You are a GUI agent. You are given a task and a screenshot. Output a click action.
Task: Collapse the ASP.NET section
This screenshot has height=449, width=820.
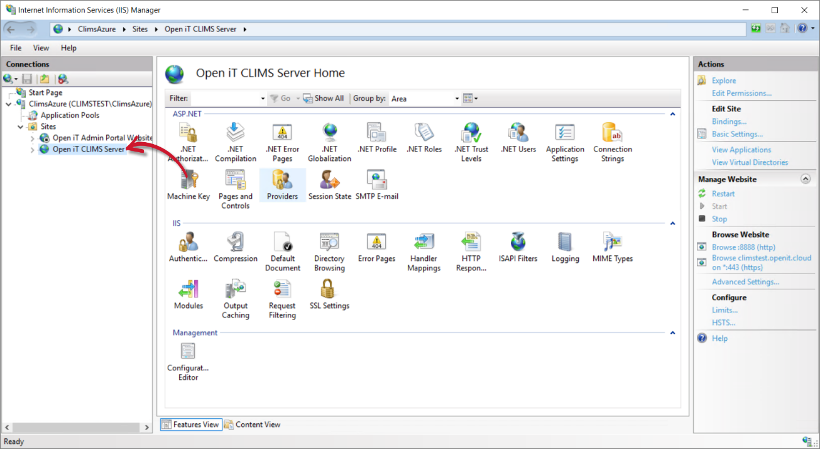point(672,113)
